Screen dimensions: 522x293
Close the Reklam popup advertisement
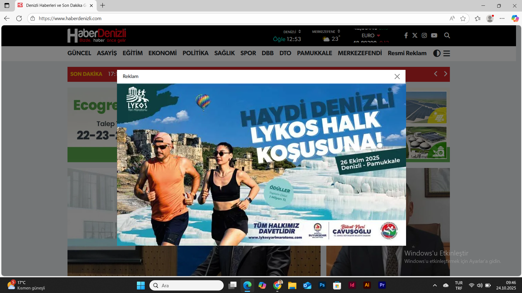tap(397, 77)
